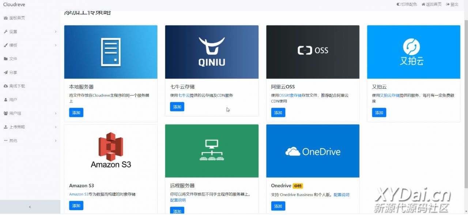Click 添加 under Amazon S3

coord(76,206)
